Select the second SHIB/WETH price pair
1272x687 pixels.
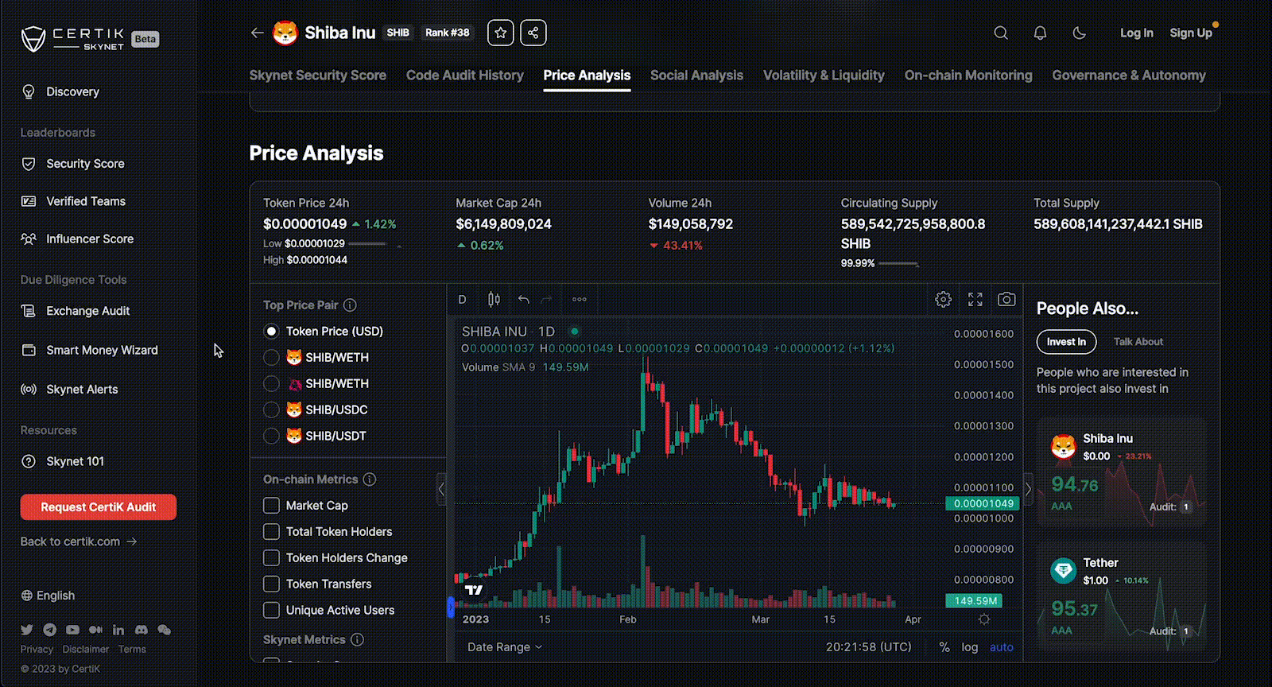[x=272, y=383]
